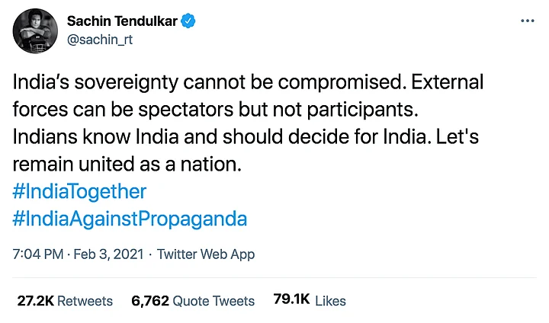Screen dimensions: 549x323
Task: Click the Feb 3, 2021 date
Action: coord(112,254)
